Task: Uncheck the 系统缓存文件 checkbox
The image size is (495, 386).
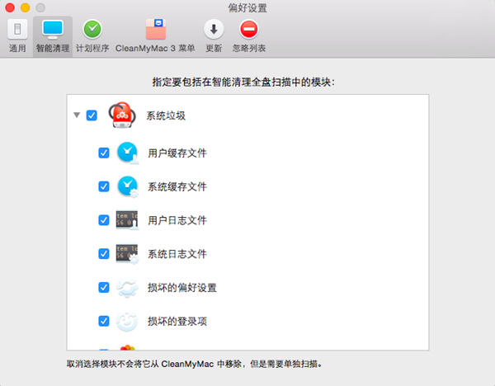Action: click(x=104, y=186)
